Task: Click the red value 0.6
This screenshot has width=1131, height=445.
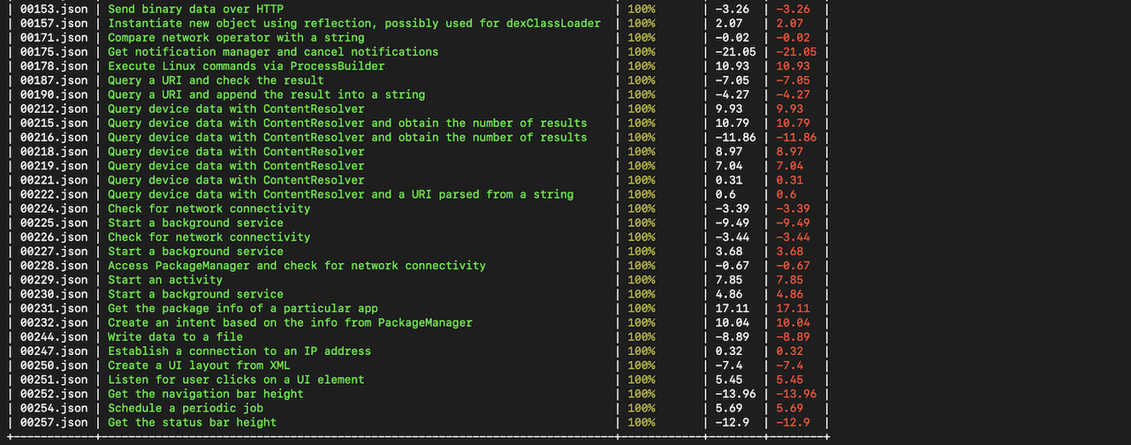Action: click(x=786, y=194)
